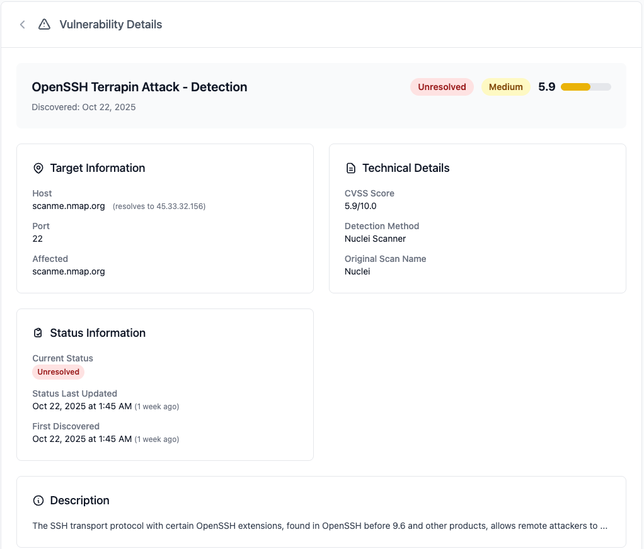Click the pin icon next to Target Information
Image resolution: width=644 pixels, height=549 pixels.
click(x=38, y=167)
